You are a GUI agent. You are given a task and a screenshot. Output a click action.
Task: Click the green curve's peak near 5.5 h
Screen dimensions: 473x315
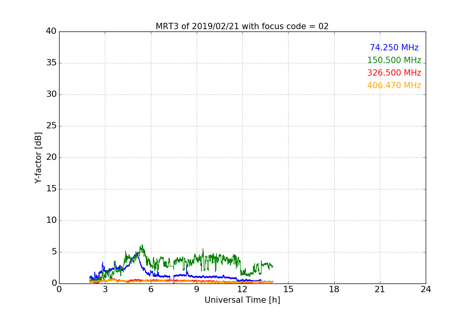tap(142, 245)
